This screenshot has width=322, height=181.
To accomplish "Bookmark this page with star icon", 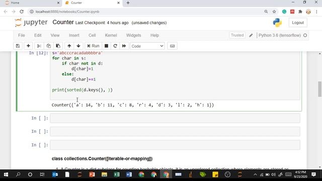I will 274,12.
